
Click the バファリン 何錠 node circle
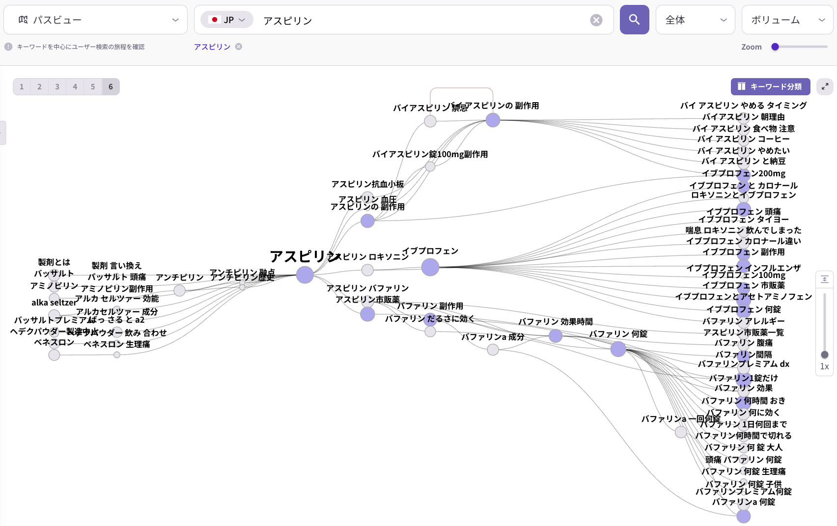tap(618, 349)
